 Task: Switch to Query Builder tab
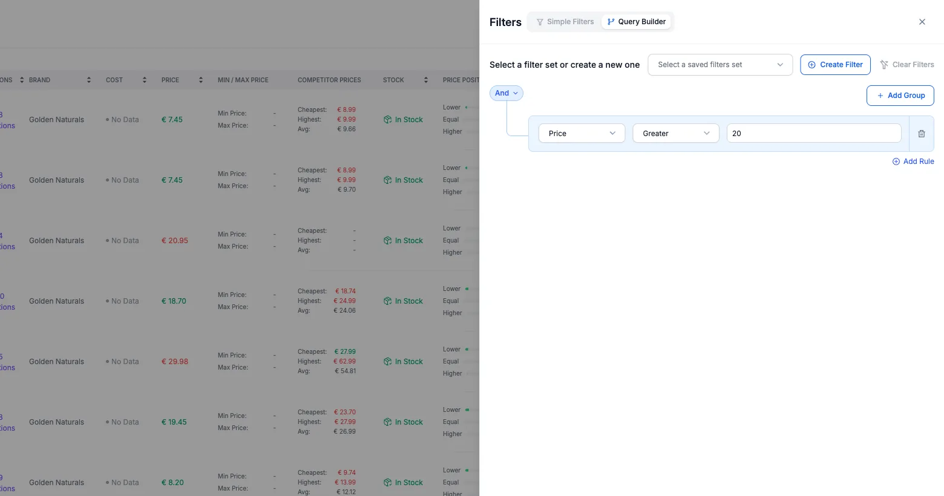(636, 22)
